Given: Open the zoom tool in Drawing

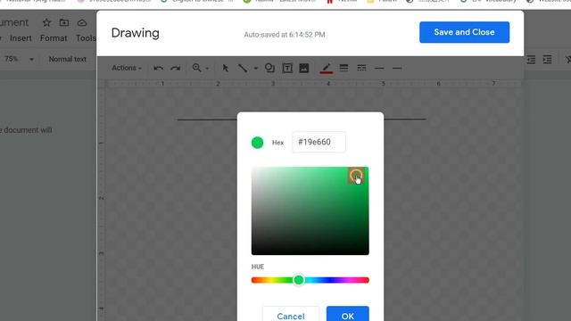Looking at the screenshot, I should click(196, 68).
